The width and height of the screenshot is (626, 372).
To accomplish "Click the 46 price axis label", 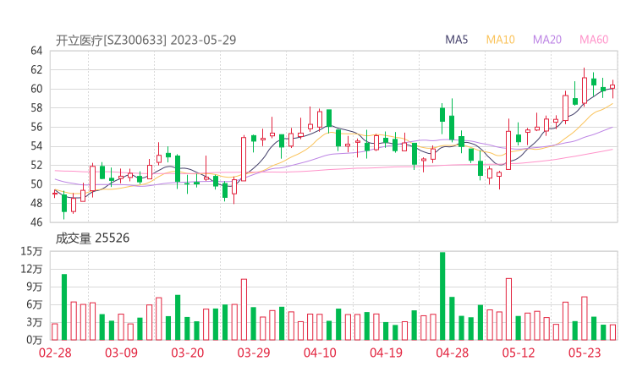I will coord(36,222).
